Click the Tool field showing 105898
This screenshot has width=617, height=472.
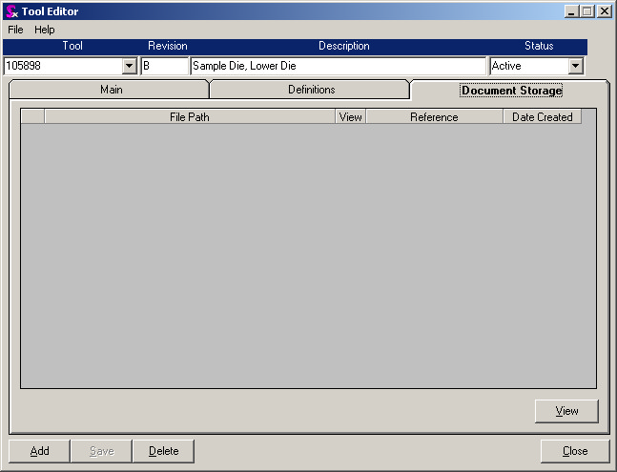[x=63, y=67]
